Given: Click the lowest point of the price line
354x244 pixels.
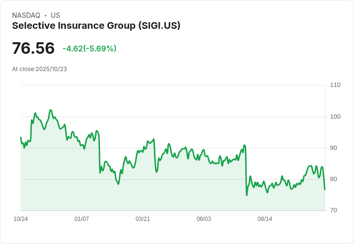Looking at the screenshot, I should click(x=247, y=195).
